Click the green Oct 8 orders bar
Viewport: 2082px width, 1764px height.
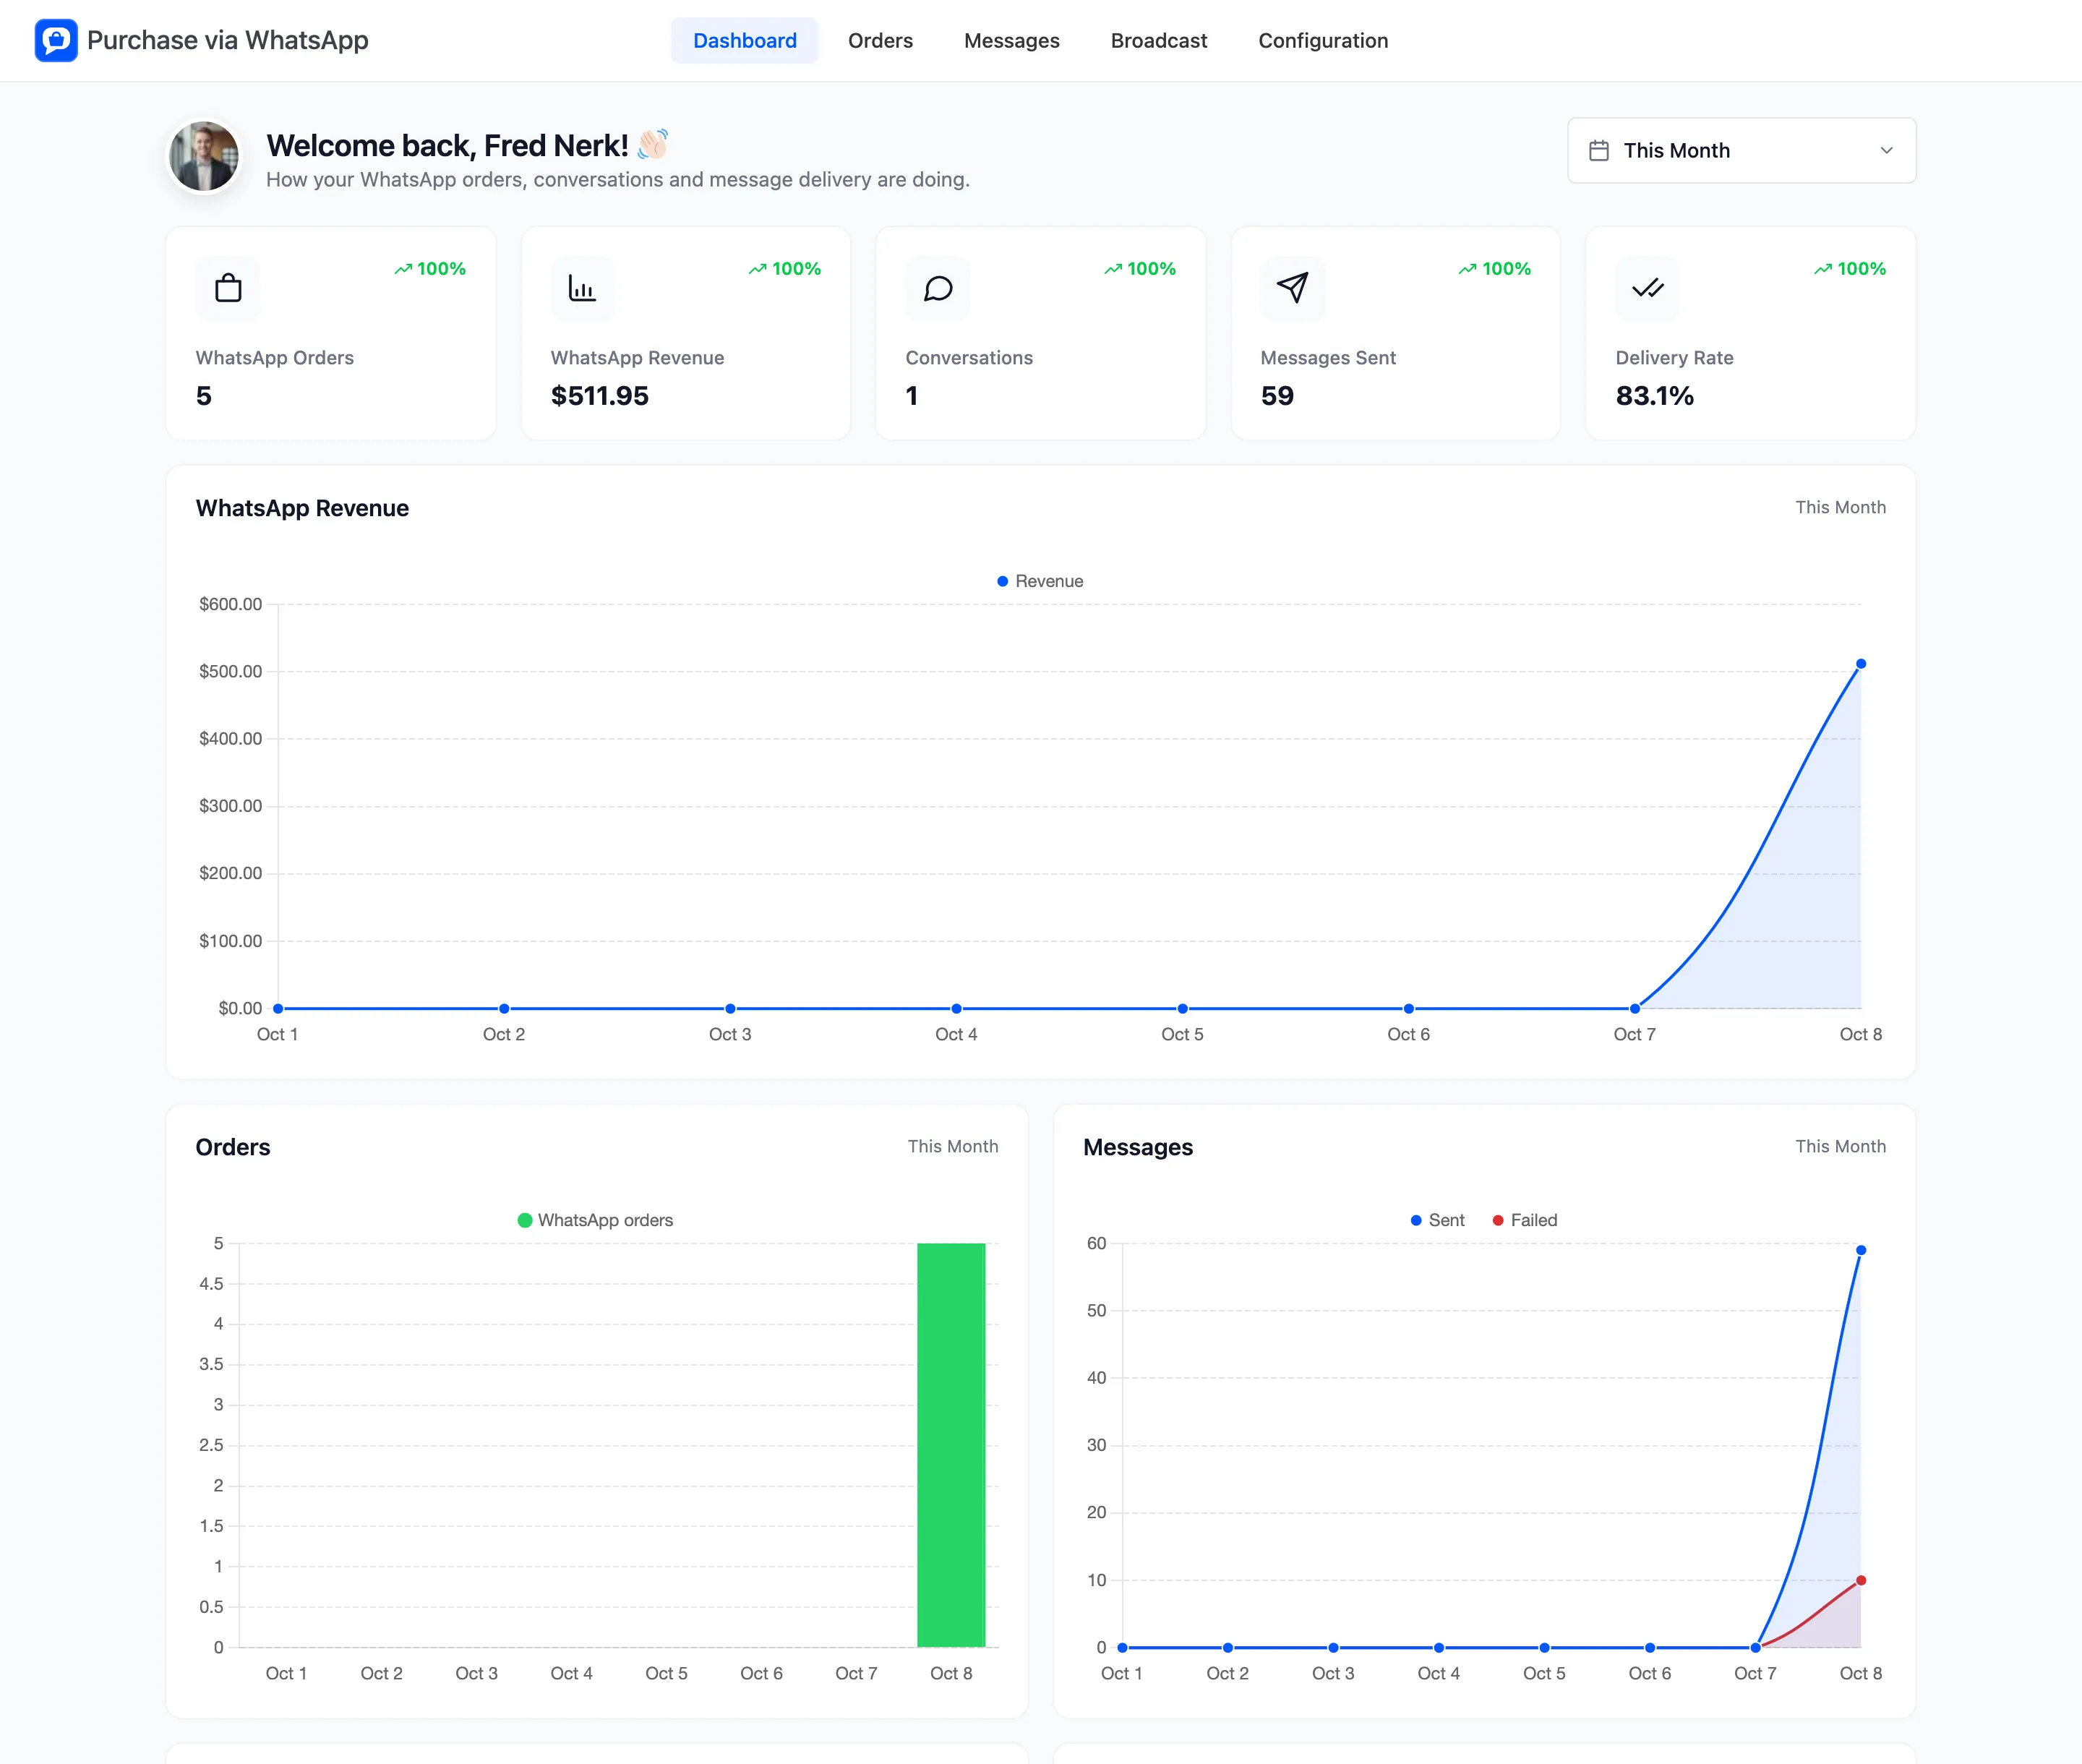[x=951, y=1445]
